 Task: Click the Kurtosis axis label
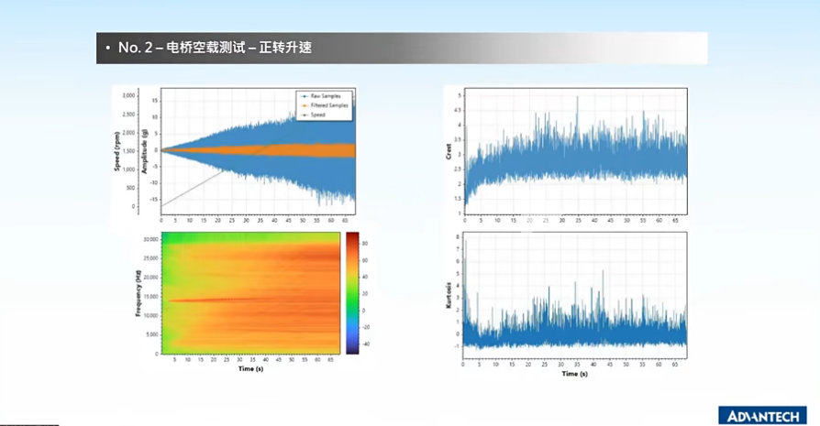[449, 296]
